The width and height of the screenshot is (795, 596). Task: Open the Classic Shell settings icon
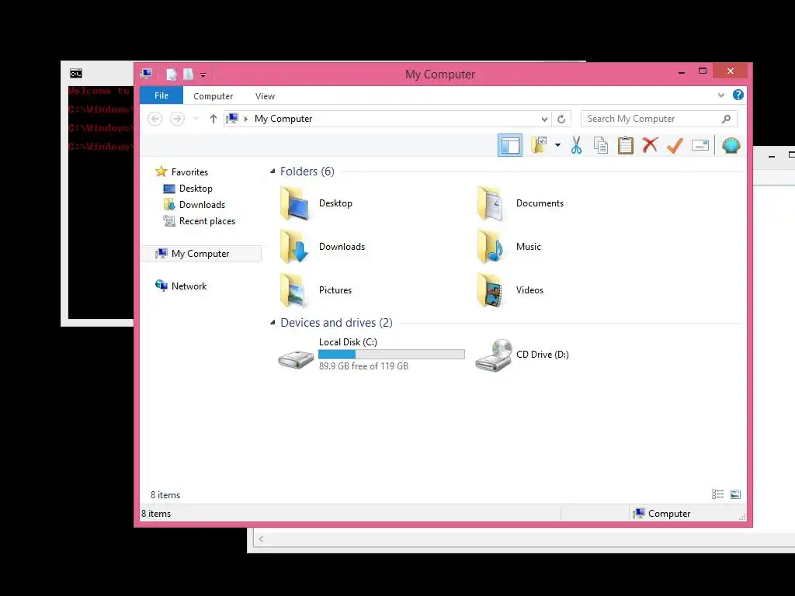pyautogui.click(x=731, y=145)
